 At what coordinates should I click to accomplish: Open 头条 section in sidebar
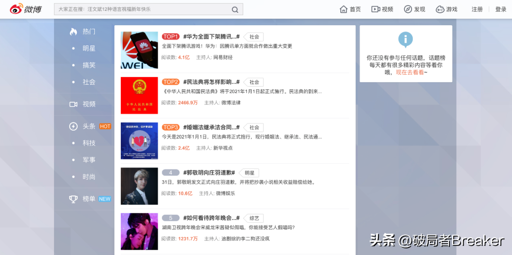(89, 126)
